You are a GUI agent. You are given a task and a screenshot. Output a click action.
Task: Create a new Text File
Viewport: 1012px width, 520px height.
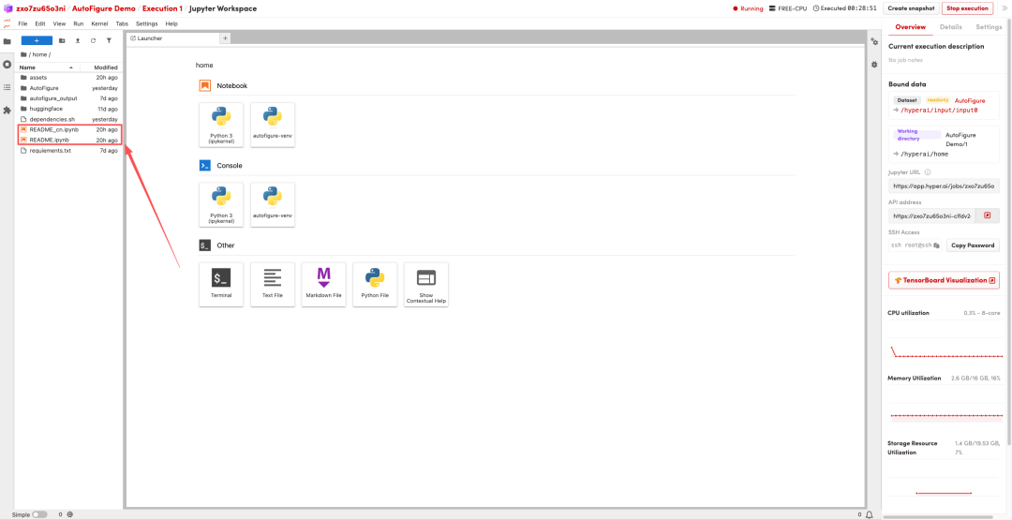click(x=273, y=285)
